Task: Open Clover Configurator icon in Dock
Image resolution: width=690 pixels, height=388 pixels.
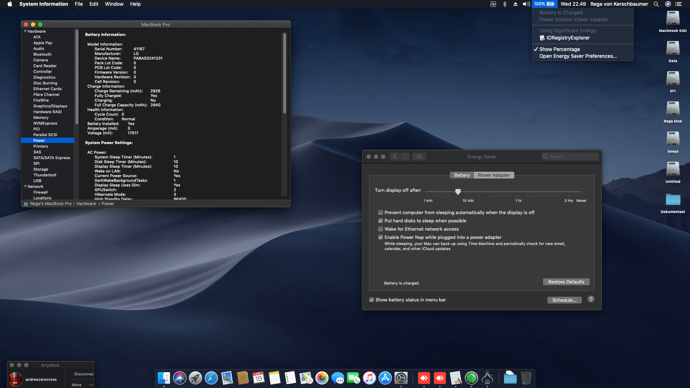Action: (471, 378)
